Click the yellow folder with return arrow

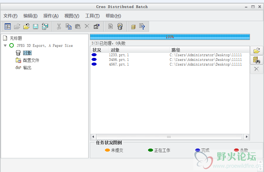tap(26, 26)
